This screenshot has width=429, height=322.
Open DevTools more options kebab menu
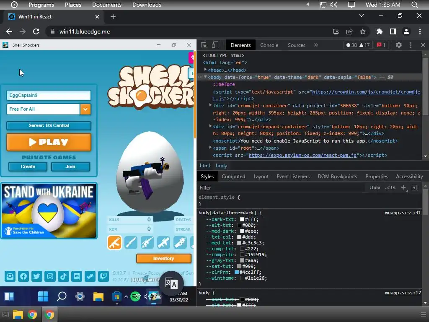411,45
